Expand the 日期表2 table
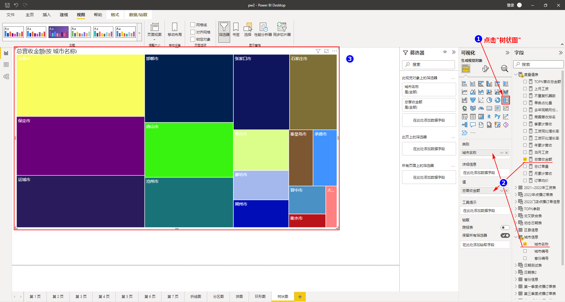Screen dimensions: 565x302 pos(516,272)
